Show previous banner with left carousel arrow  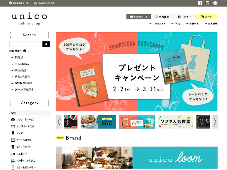(x=59, y=122)
